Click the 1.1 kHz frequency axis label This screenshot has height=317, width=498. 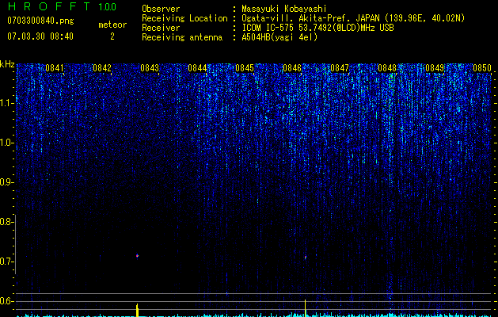[x=6, y=103]
